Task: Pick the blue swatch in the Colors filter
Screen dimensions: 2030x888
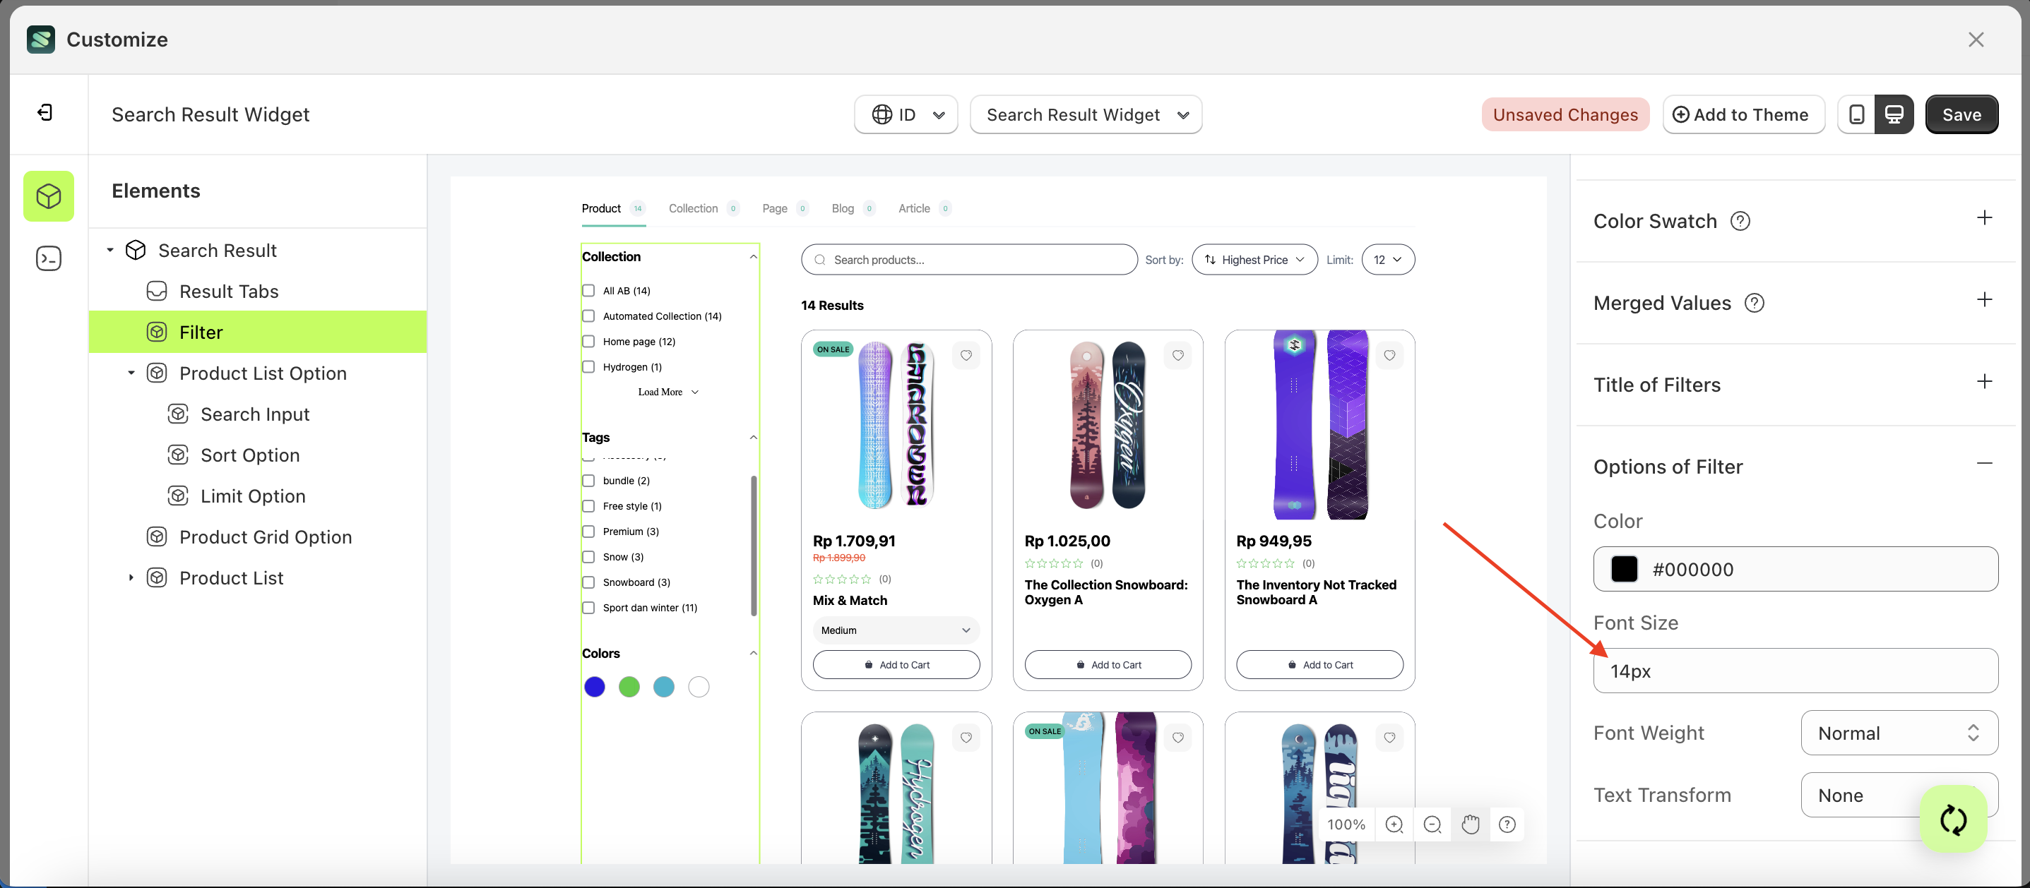Action: coord(595,686)
